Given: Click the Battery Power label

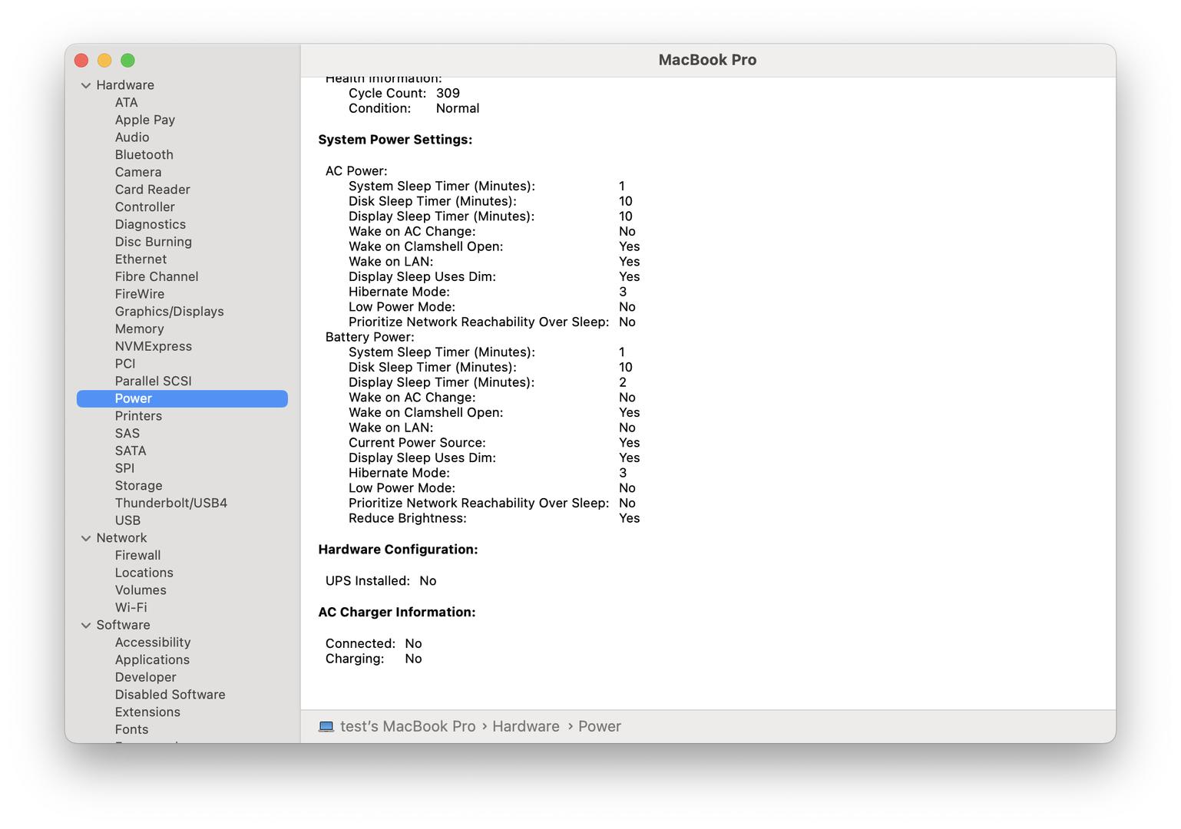Looking at the screenshot, I should click(x=370, y=337).
